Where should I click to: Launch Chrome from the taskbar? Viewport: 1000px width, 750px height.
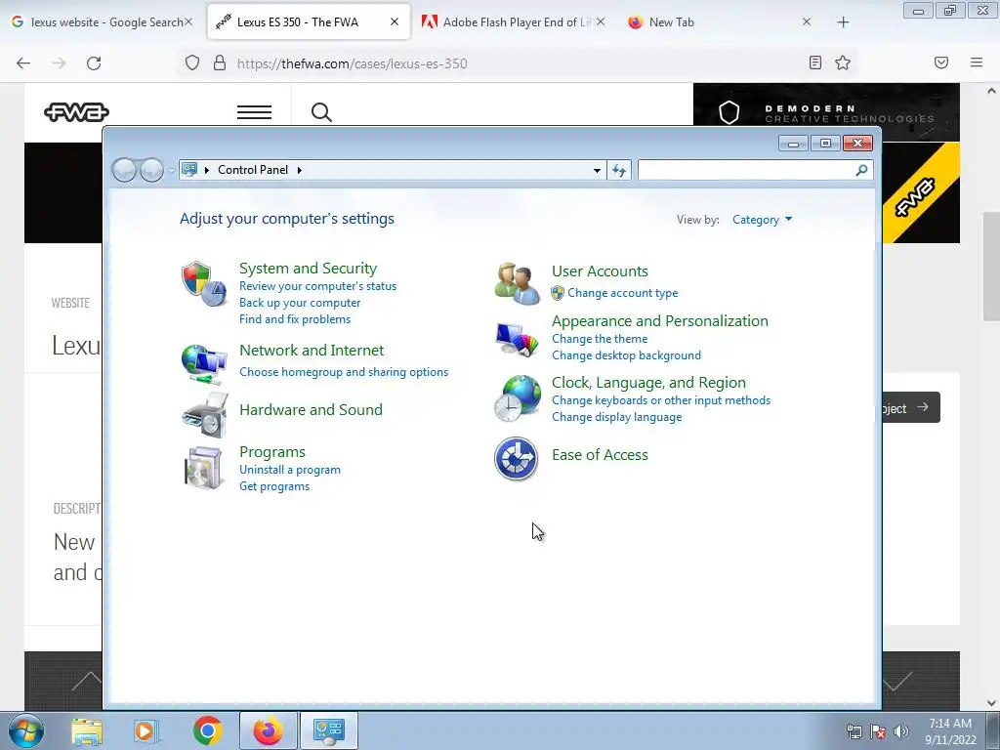pyautogui.click(x=208, y=730)
